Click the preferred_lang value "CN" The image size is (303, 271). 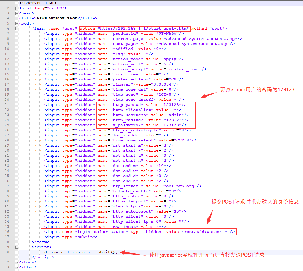tap(174, 79)
